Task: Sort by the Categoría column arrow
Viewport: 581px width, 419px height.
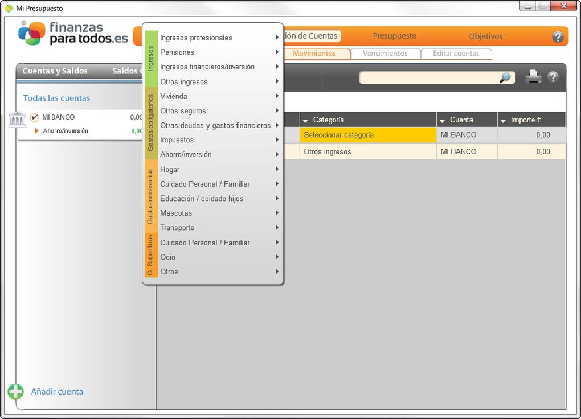Action: coord(305,121)
